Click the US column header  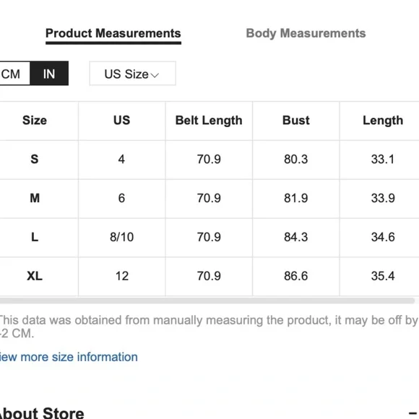[122, 121]
